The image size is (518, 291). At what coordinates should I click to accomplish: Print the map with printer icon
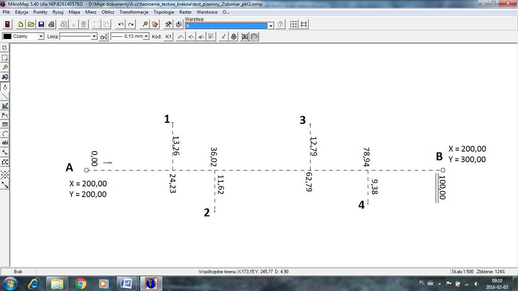pos(51,24)
